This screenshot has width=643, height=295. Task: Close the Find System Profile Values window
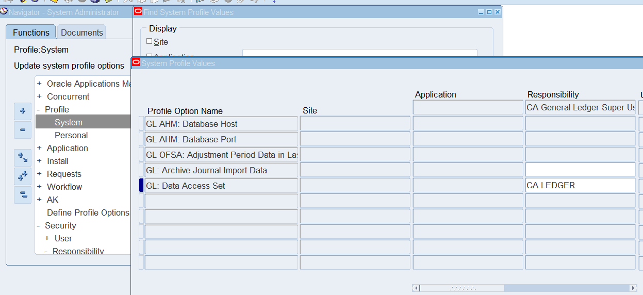497,12
